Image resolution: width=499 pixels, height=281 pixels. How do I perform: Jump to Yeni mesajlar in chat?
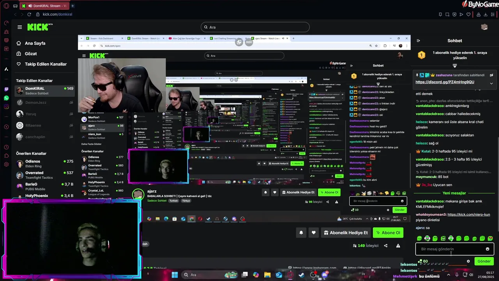(454, 193)
